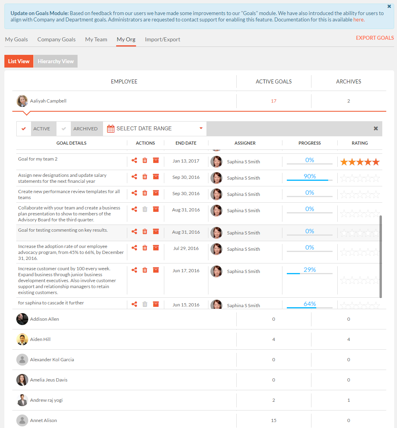Click Annet Alison's active goals count 15

point(274,420)
